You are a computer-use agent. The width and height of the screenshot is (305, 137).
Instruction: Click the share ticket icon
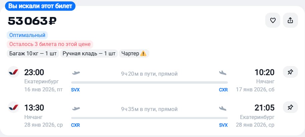click(x=290, y=21)
